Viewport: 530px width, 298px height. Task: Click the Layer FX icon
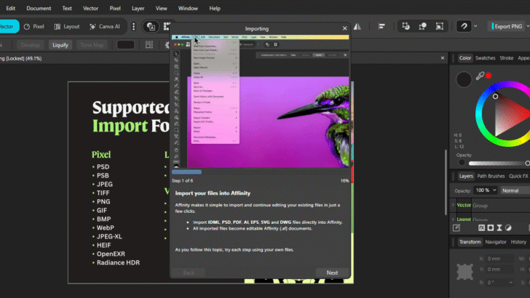click(x=482, y=228)
